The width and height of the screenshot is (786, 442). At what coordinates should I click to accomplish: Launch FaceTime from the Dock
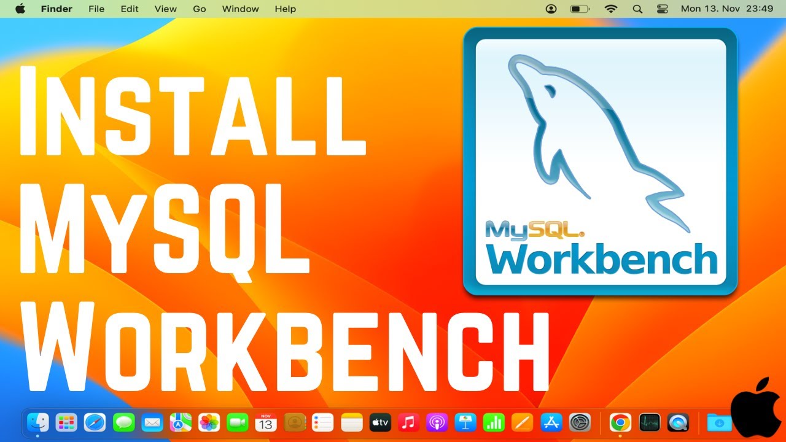[x=238, y=422]
